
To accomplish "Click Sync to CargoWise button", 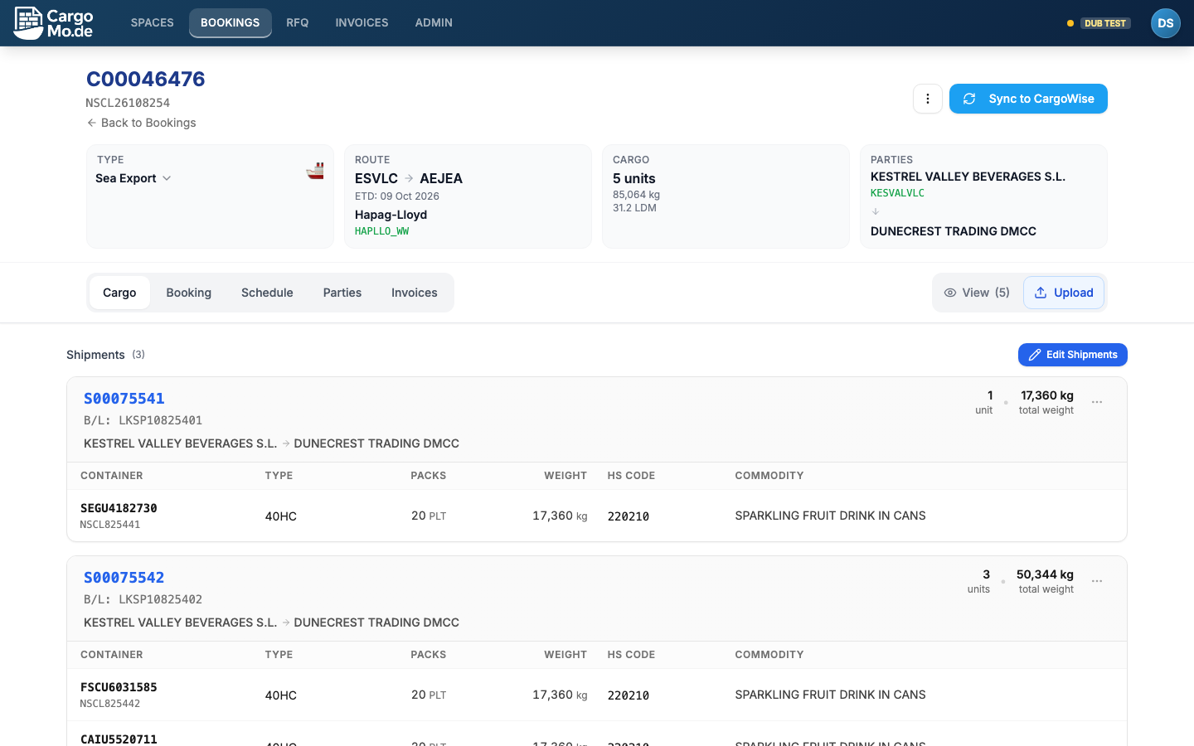I will (1028, 99).
